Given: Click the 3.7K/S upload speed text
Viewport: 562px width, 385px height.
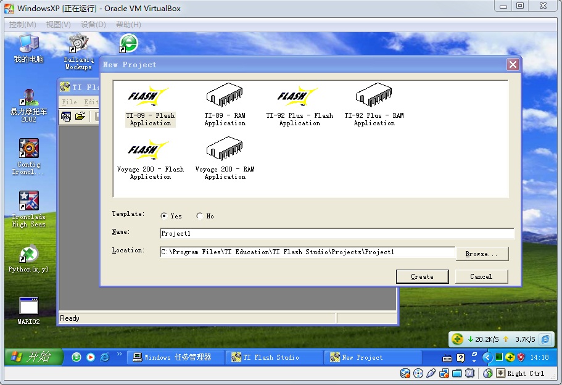Looking at the screenshot, I should point(525,339).
